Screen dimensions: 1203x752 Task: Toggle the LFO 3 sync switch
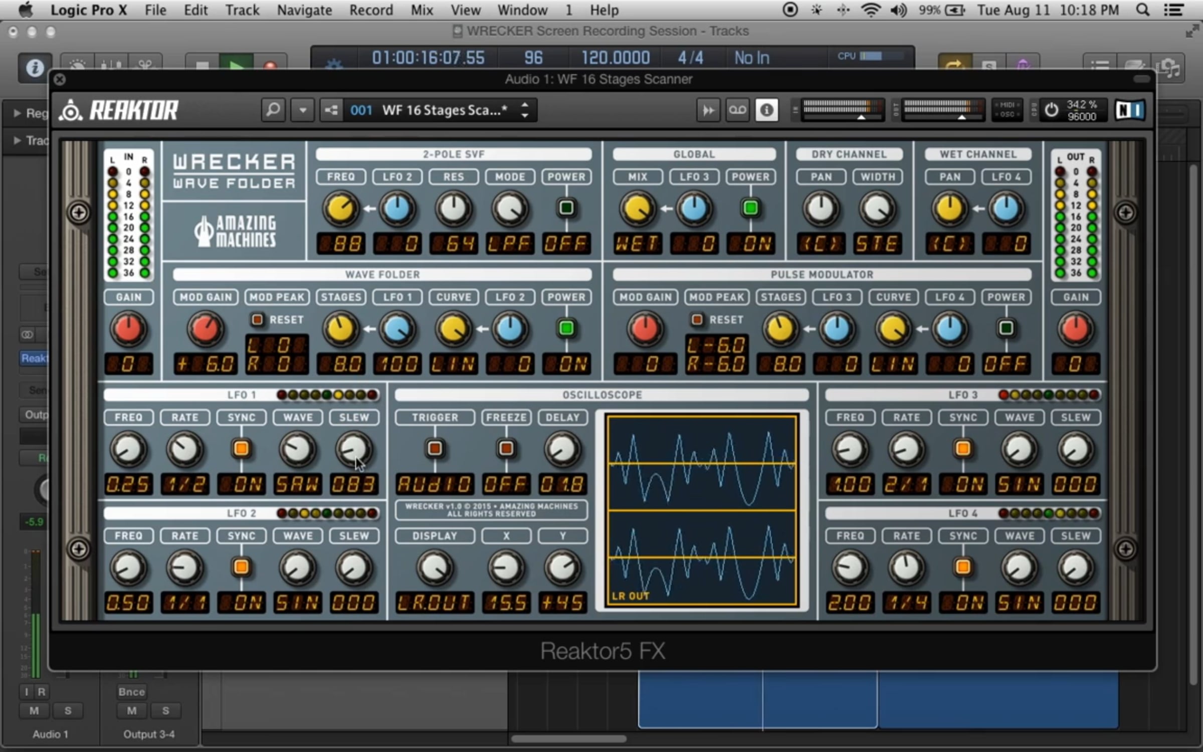point(962,448)
